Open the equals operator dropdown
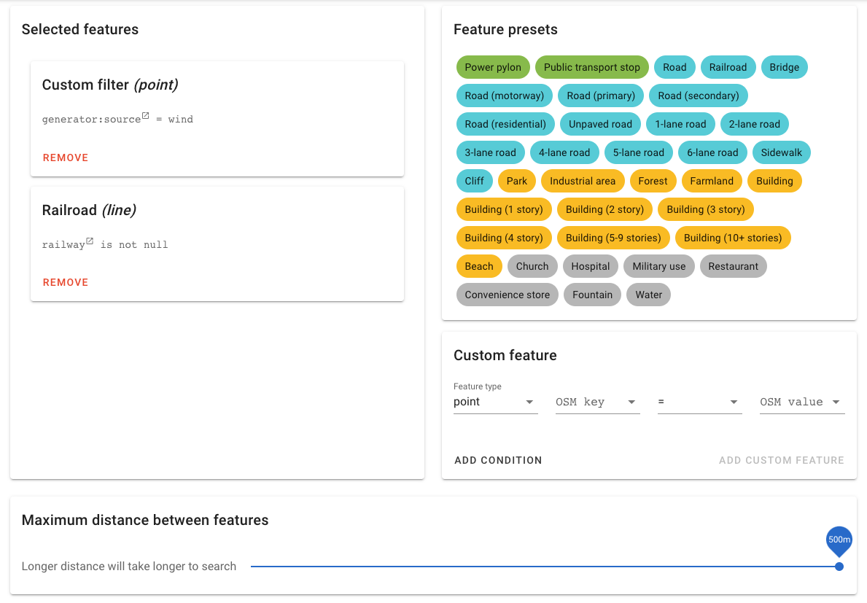This screenshot has height=603, width=867. [699, 402]
